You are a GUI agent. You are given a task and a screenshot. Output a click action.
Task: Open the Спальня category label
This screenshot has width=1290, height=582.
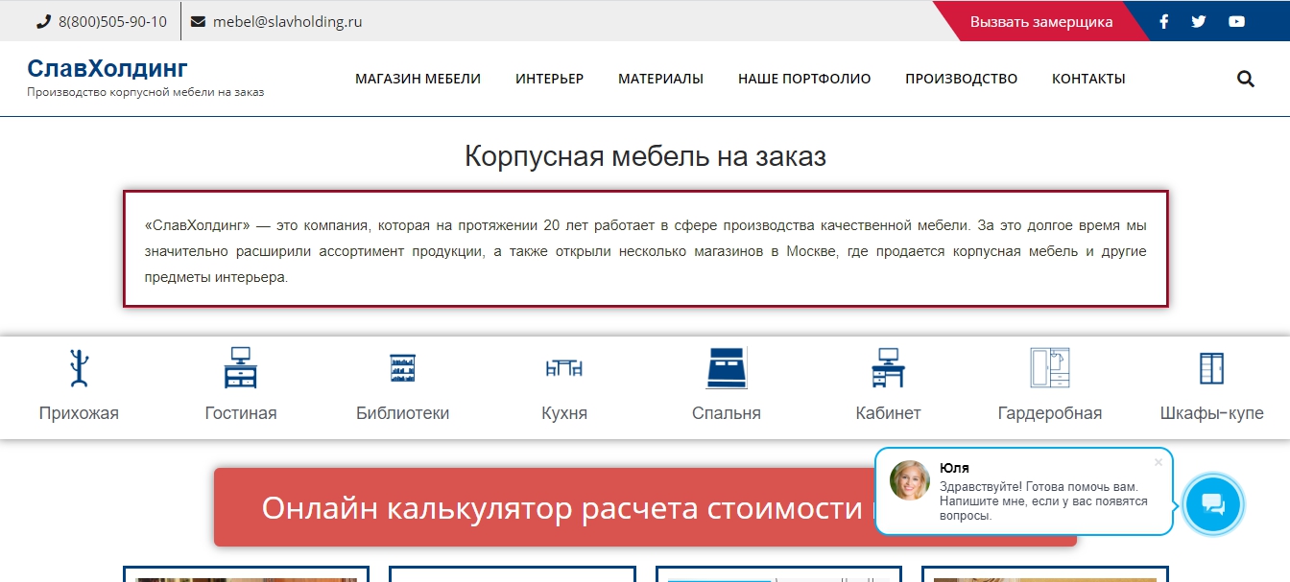[727, 413]
